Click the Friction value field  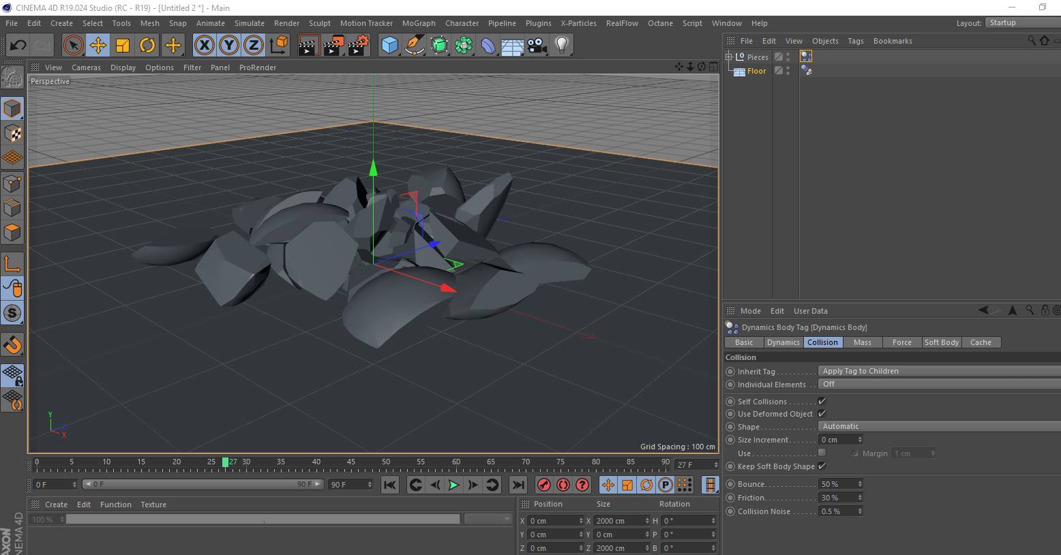tap(837, 498)
